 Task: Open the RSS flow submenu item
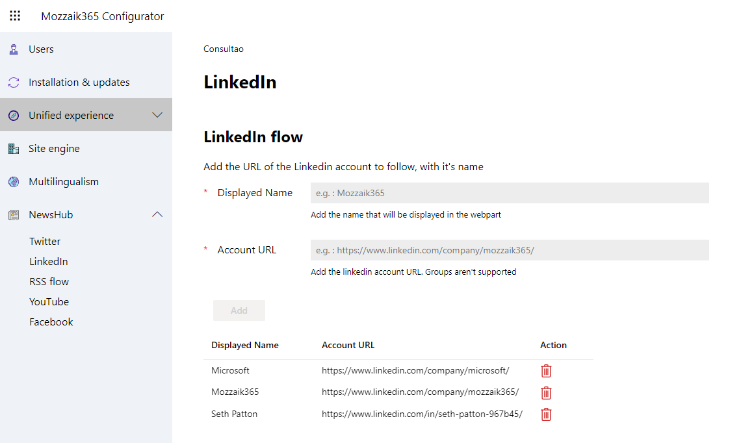point(49,282)
